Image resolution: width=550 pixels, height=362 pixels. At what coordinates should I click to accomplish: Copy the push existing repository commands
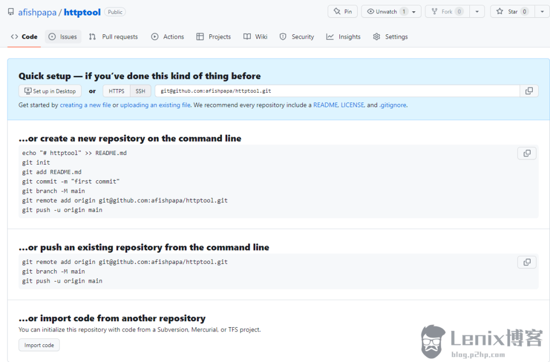[527, 262]
